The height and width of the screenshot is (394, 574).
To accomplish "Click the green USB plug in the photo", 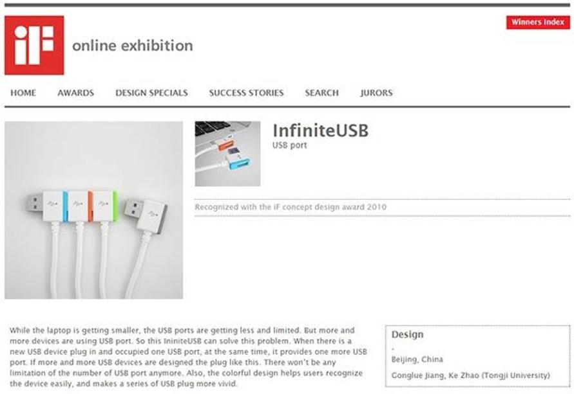I will tap(105, 206).
